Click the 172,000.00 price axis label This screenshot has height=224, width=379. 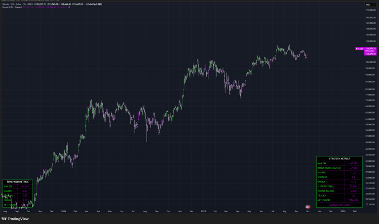[x=371, y=10]
